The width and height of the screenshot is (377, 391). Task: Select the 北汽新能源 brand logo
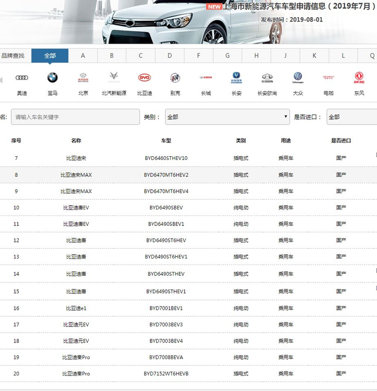(114, 77)
